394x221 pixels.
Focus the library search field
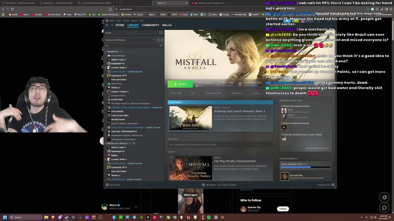(x=131, y=45)
